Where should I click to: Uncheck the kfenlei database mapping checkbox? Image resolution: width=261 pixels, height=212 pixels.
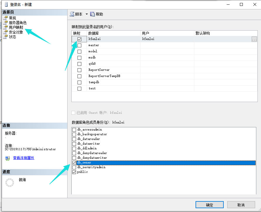79,39
